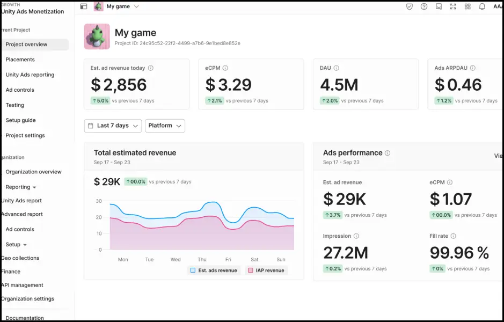This screenshot has height=322, width=504.
Task: Open the Last 7 days date dropdown
Action: pyautogui.click(x=113, y=126)
